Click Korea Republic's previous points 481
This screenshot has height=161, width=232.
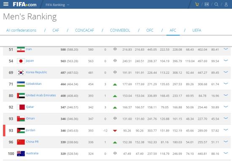[x=91, y=72]
